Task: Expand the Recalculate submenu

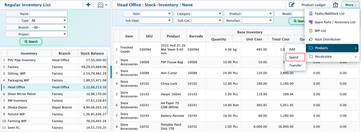Action: (332, 56)
